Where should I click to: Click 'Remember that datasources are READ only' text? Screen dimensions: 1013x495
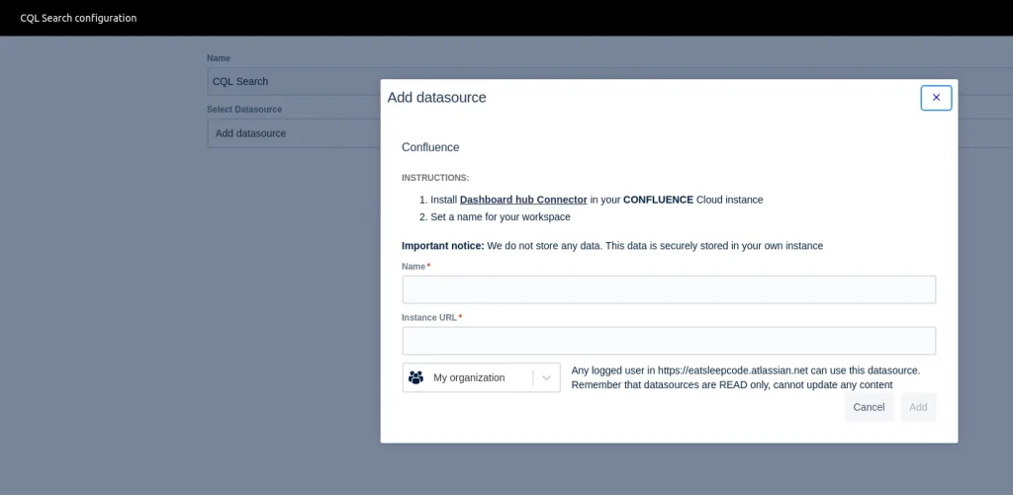pyautogui.click(x=732, y=384)
